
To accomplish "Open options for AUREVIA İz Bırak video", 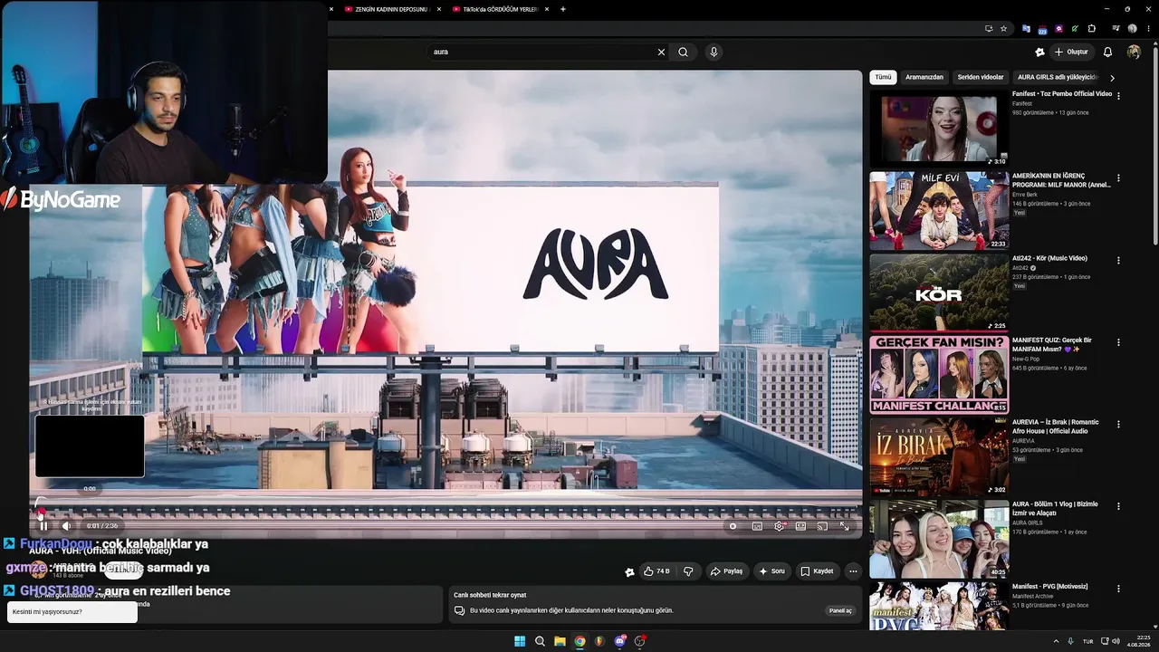I will (x=1118, y=424).
